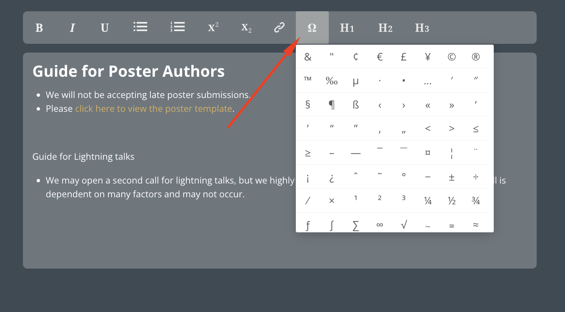Insert the plus-minus ± symbol
This screenshot has height=312, width=565.
click(x=452, y=177)
